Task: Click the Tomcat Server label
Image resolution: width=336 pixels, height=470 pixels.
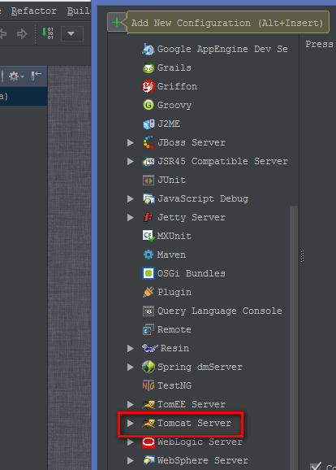Action: coord(194,423)
